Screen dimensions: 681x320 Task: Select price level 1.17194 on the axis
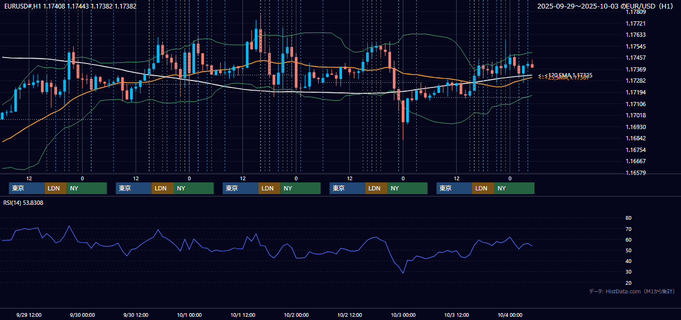(x=635, y=92)
